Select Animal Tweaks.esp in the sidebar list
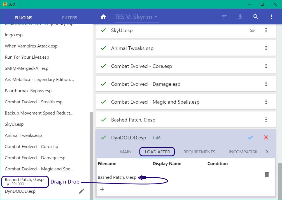This screenshot has width=282, height=200. tap(23, 135)
